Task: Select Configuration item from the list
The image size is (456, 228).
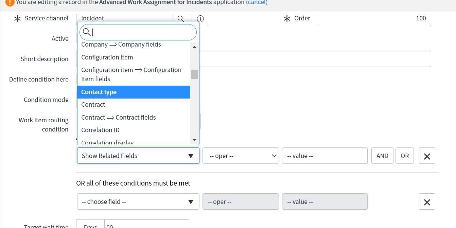Action: click(x=134, y=57)
